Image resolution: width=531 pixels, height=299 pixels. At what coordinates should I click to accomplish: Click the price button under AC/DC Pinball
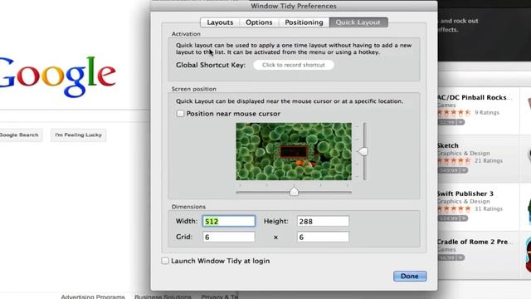click(451, 122)
